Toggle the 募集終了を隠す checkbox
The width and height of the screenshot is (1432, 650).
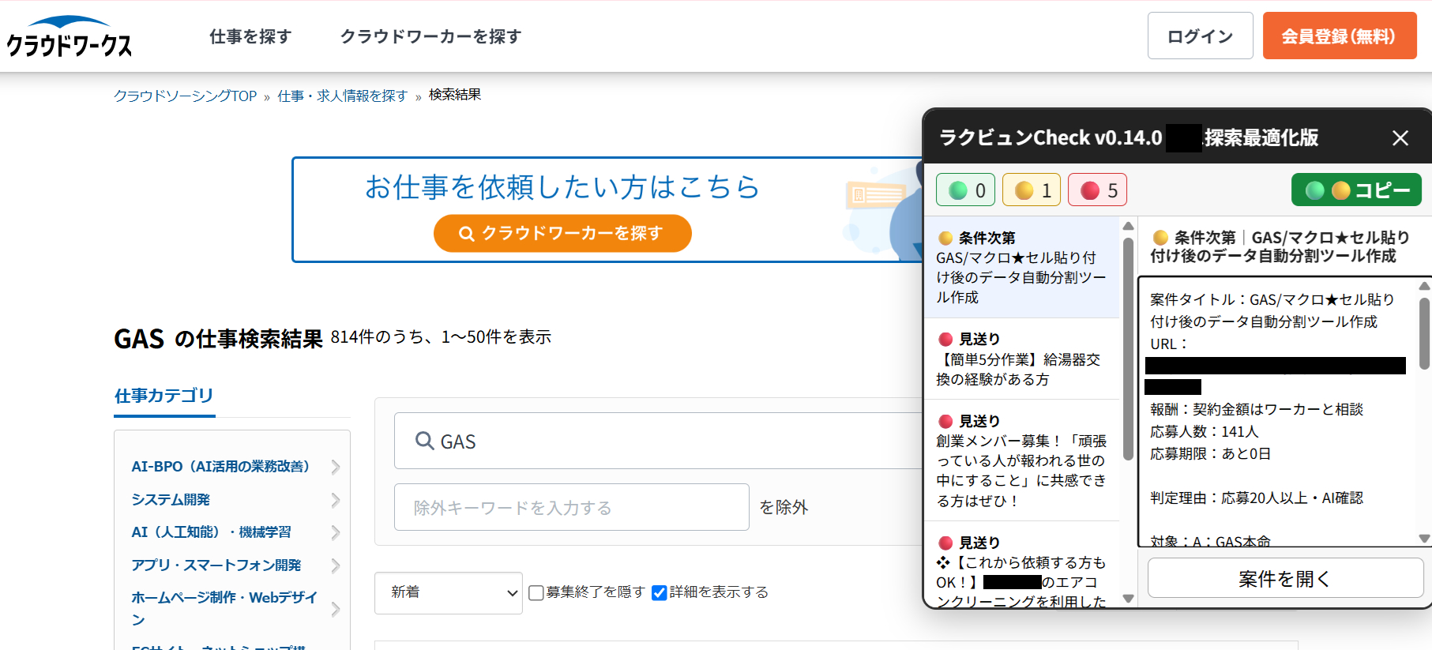pos(536,592)
